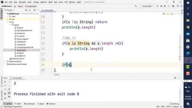Viewport: 192px width, 108px height.
Task: Expand Scratches and Consoles node
Action: click(x=5, y=64)
